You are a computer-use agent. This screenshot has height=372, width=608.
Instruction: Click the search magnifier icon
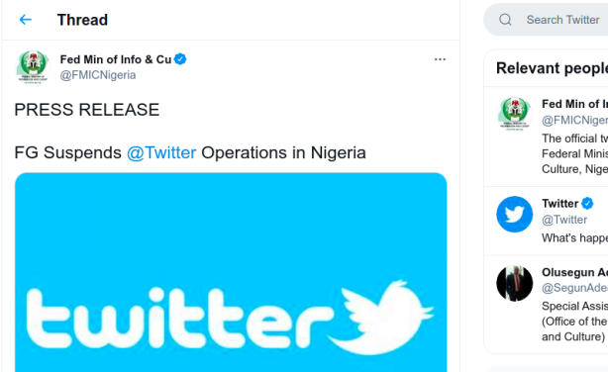coord(505,20)
